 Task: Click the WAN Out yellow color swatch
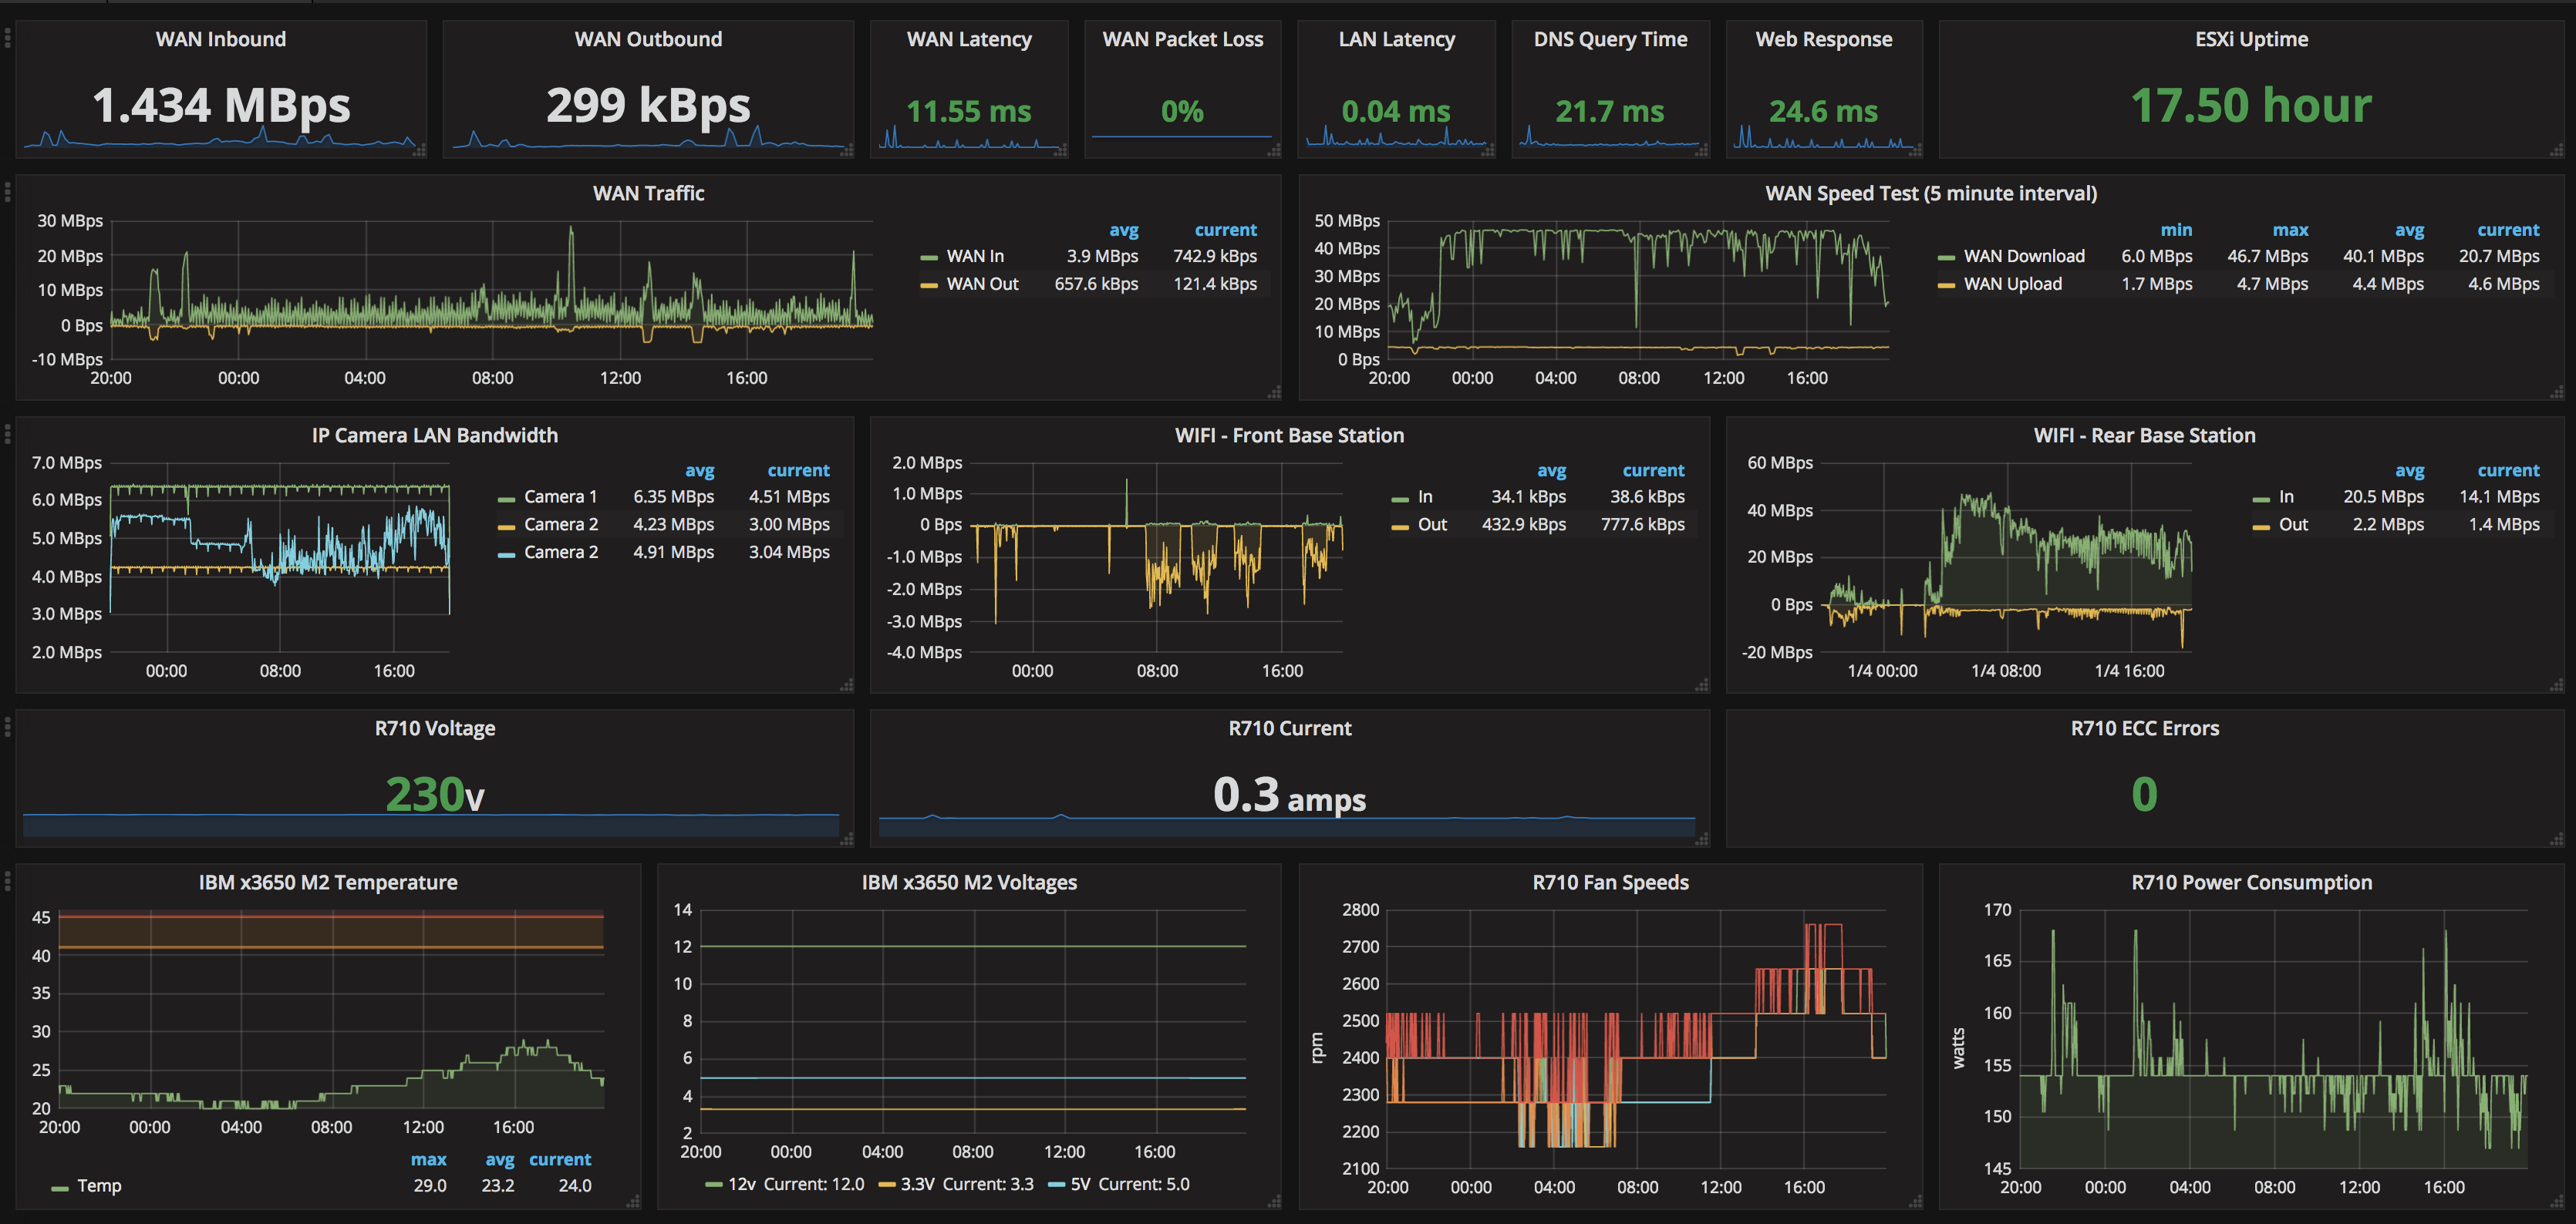[x=928, y=284]
